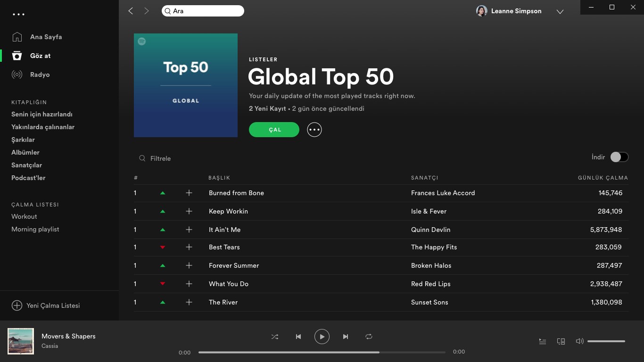Click the Ara search field
The image size is (644, 362).
point(203,11)
